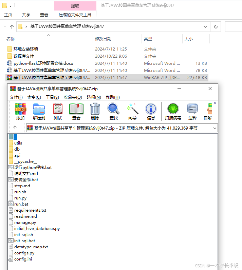This screenshot has width=242, height=270.
Task: Open the Favorites (收藏夹) menu
Action: pyautogui.click(x=73, y=97)
